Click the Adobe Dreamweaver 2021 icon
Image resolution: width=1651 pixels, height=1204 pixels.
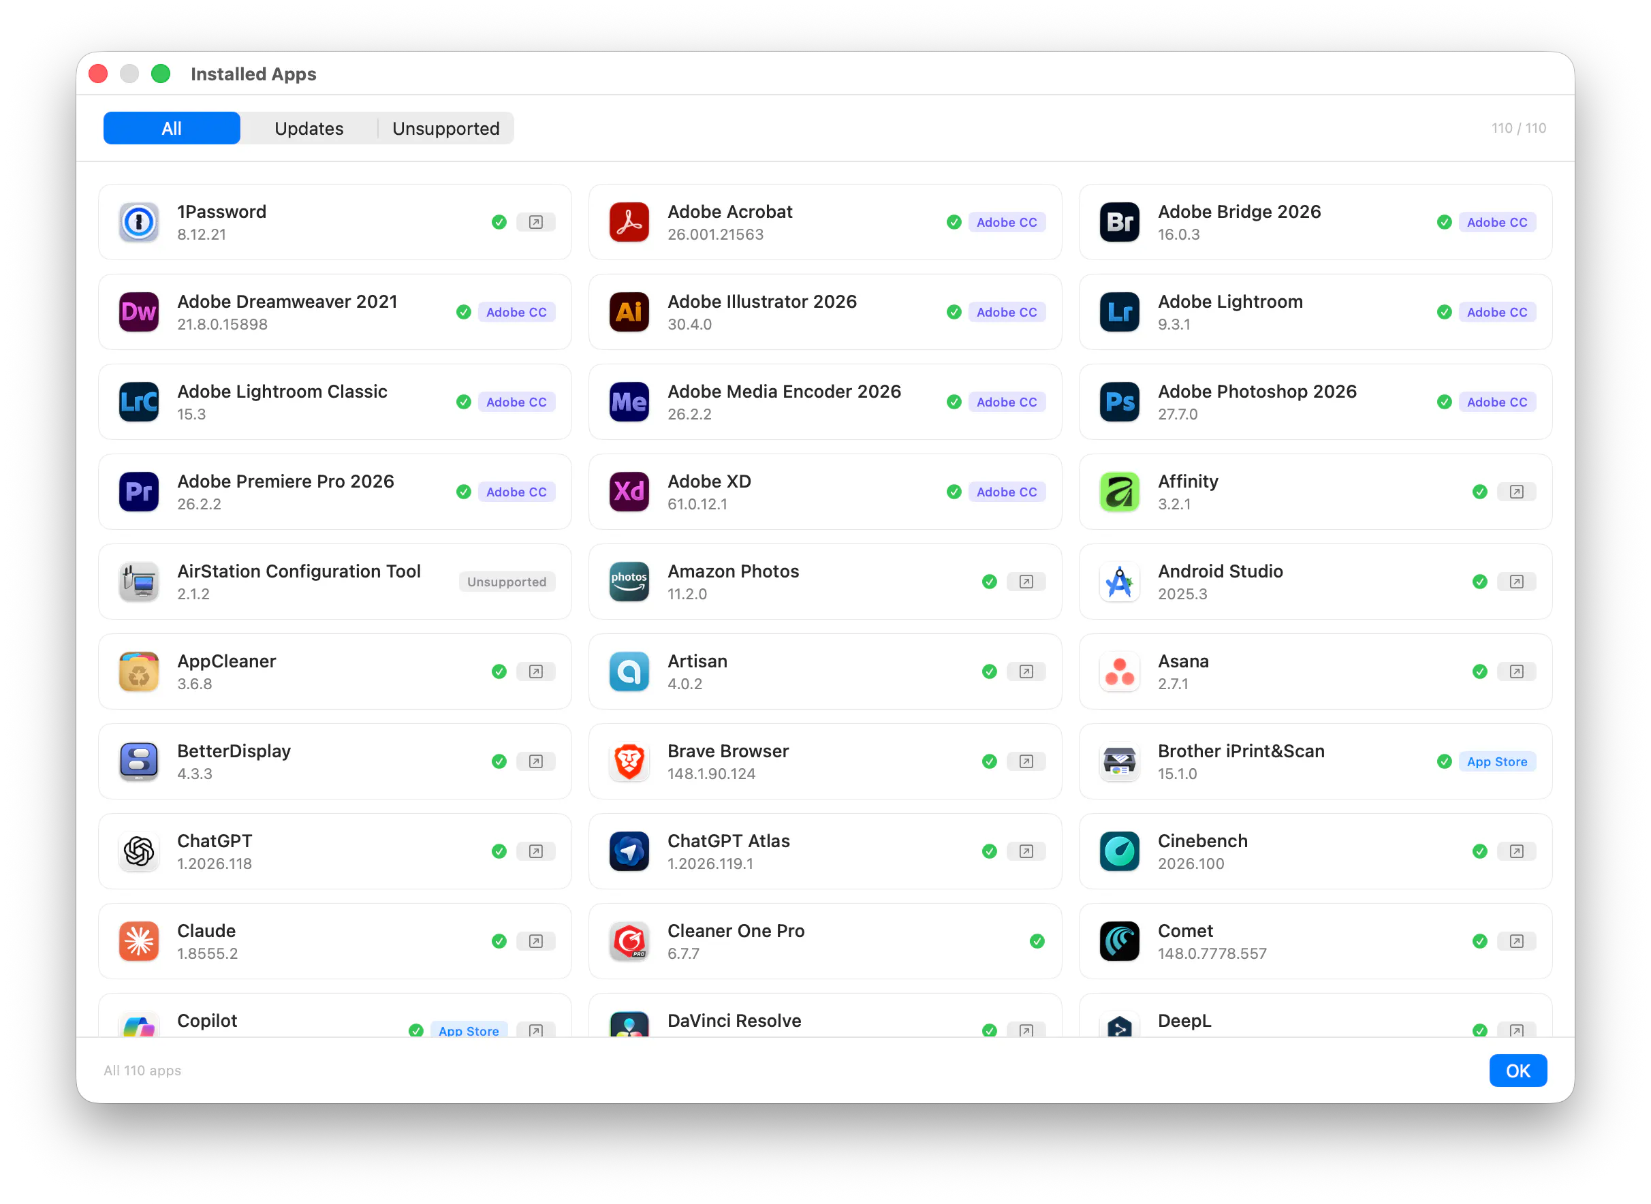pos(138,312)
